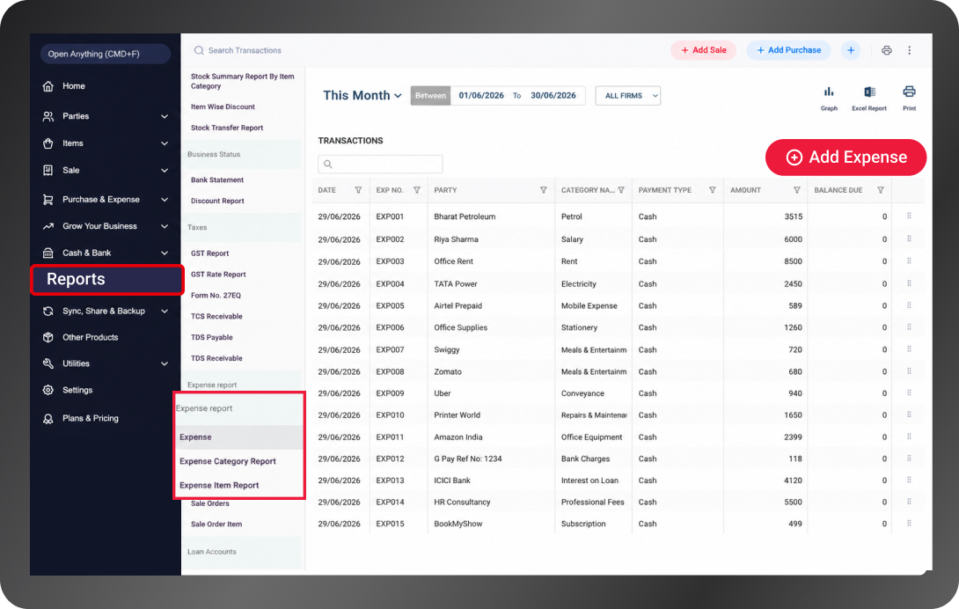Screen dimensions: 959x609
Task: Click the Add Expense button
Action: 846,158
